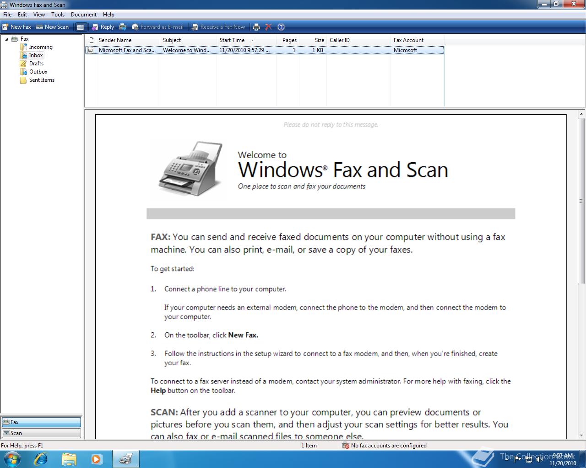Screen dimensions: 586x468
Task: Open the Help menu
Action: 109,15
